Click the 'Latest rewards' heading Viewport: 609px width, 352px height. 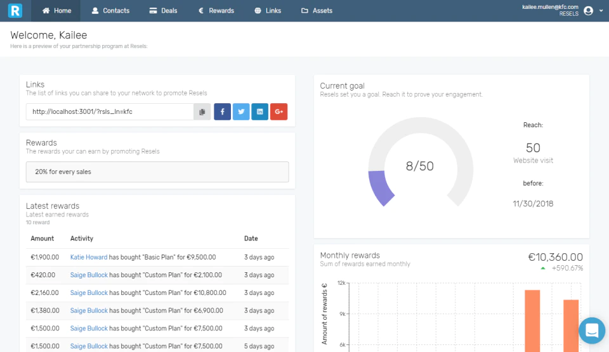tap(53, 206)
